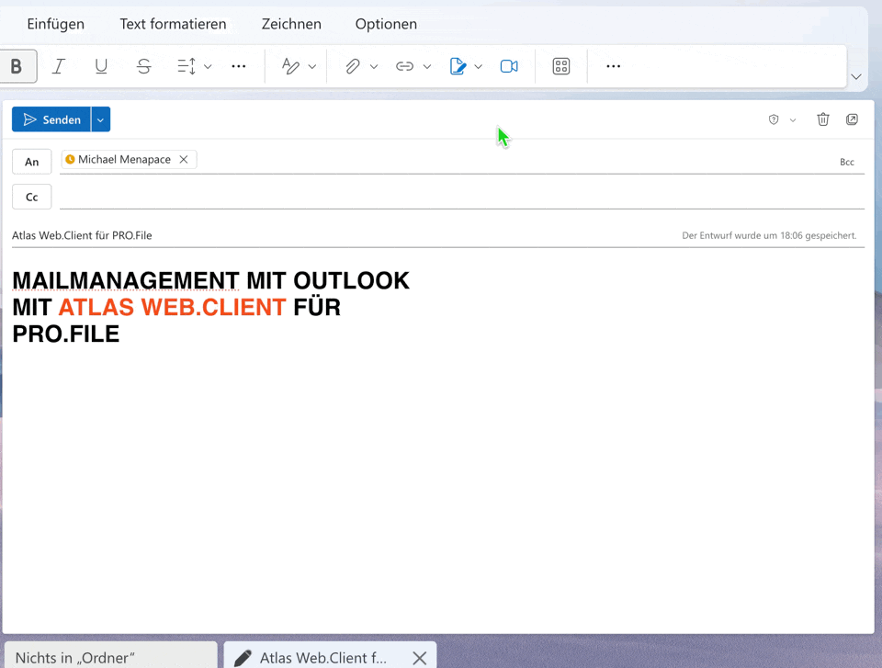This screenshot has width=882, height=668.
Task: Show more formatting options ellipsis
Action: 239,66
